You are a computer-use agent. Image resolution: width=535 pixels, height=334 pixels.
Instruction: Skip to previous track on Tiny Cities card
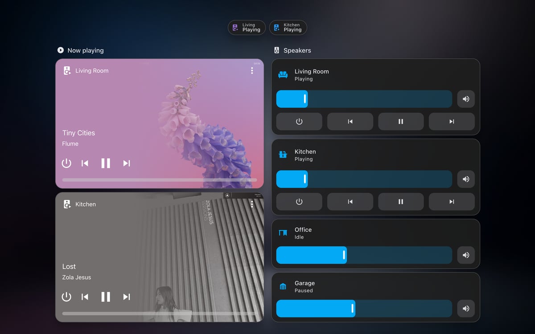(85, 163)
